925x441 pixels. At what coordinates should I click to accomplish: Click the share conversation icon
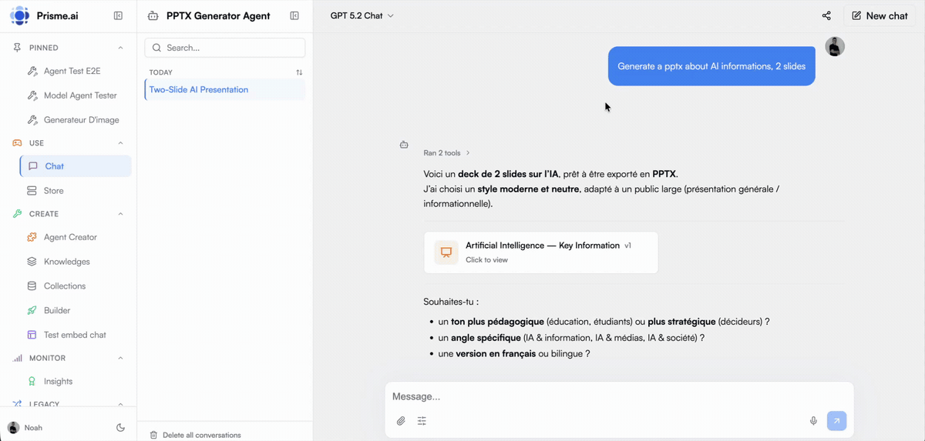[x=826, y=15]
